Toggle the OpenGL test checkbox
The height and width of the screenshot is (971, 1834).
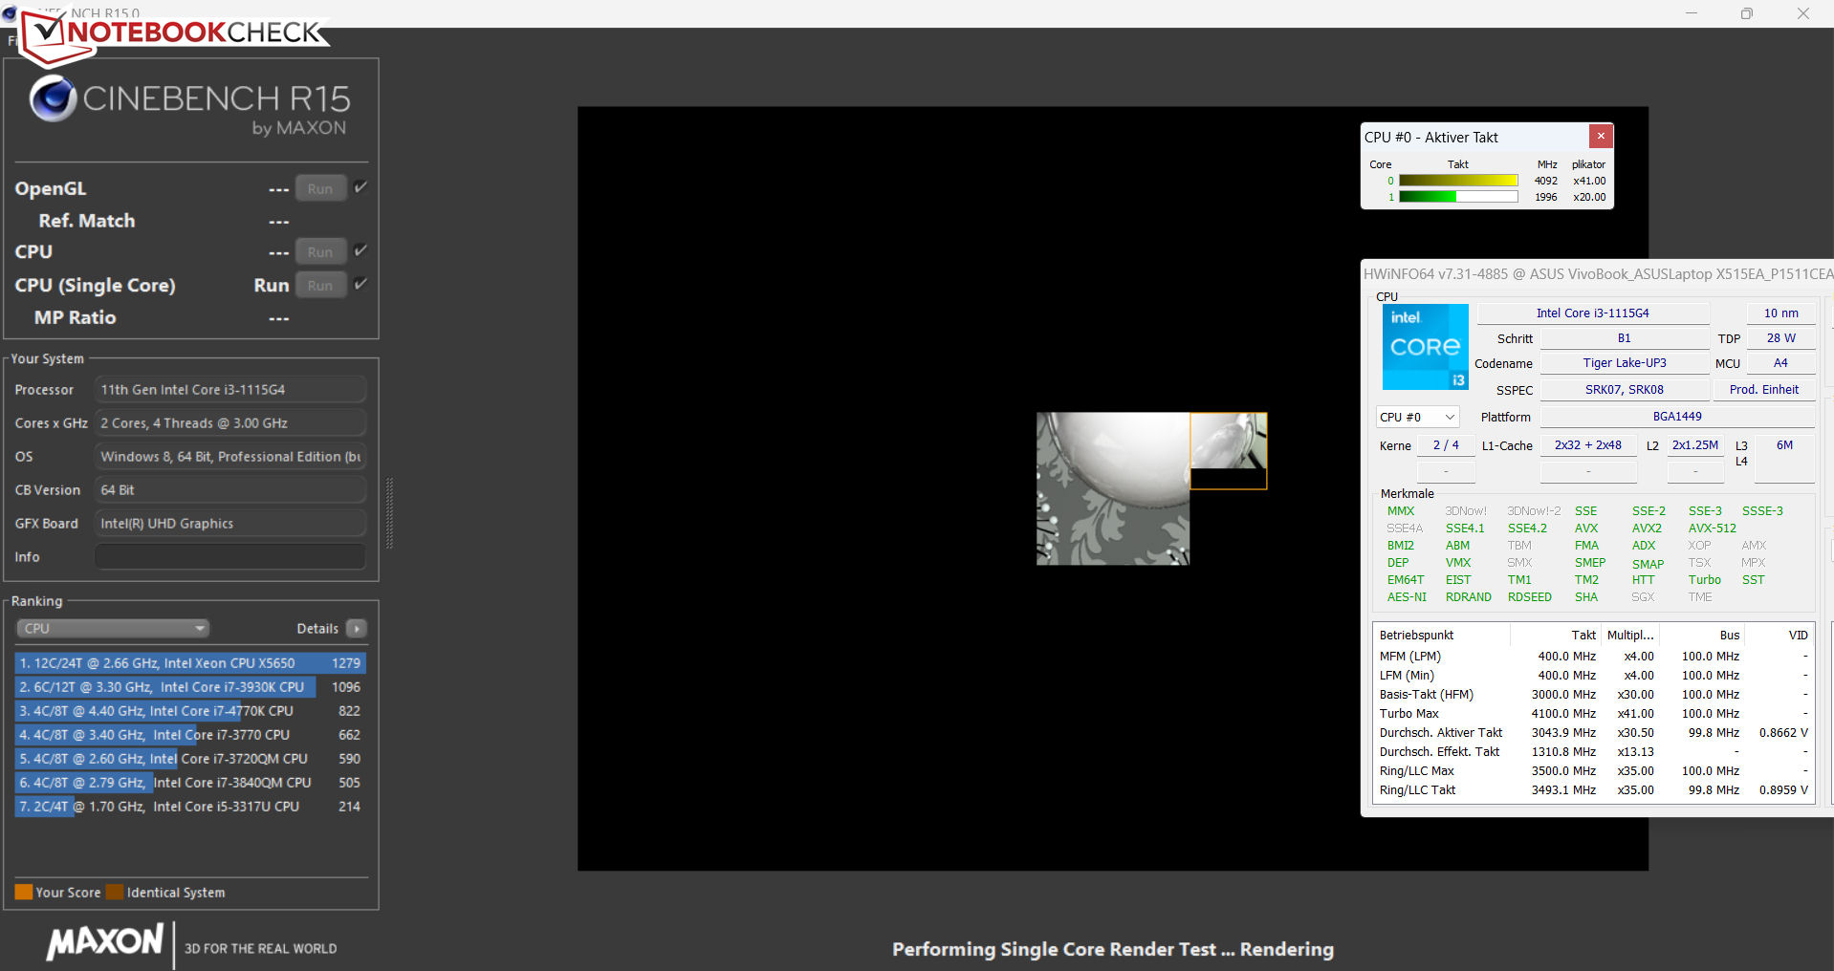360,187
